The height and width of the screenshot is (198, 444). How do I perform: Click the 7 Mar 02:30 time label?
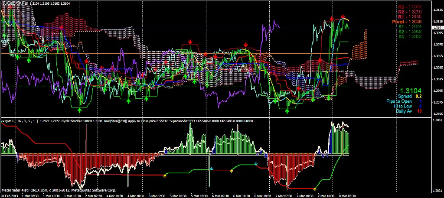283,195
